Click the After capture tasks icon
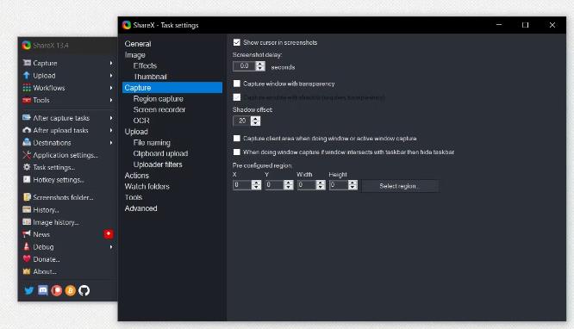 [27, 118]
